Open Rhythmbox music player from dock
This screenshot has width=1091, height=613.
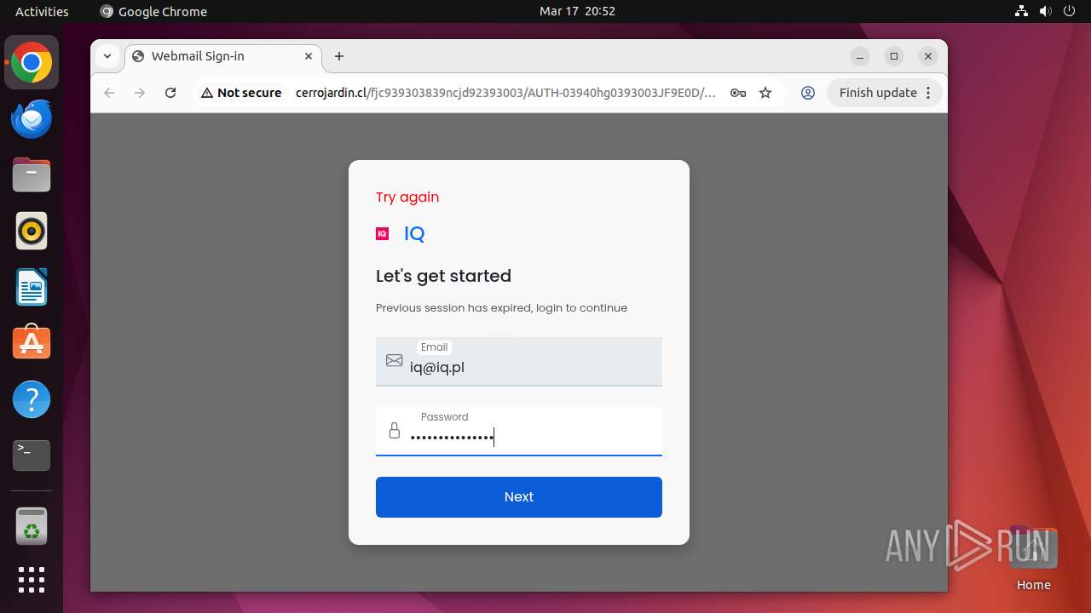point(32,231)
